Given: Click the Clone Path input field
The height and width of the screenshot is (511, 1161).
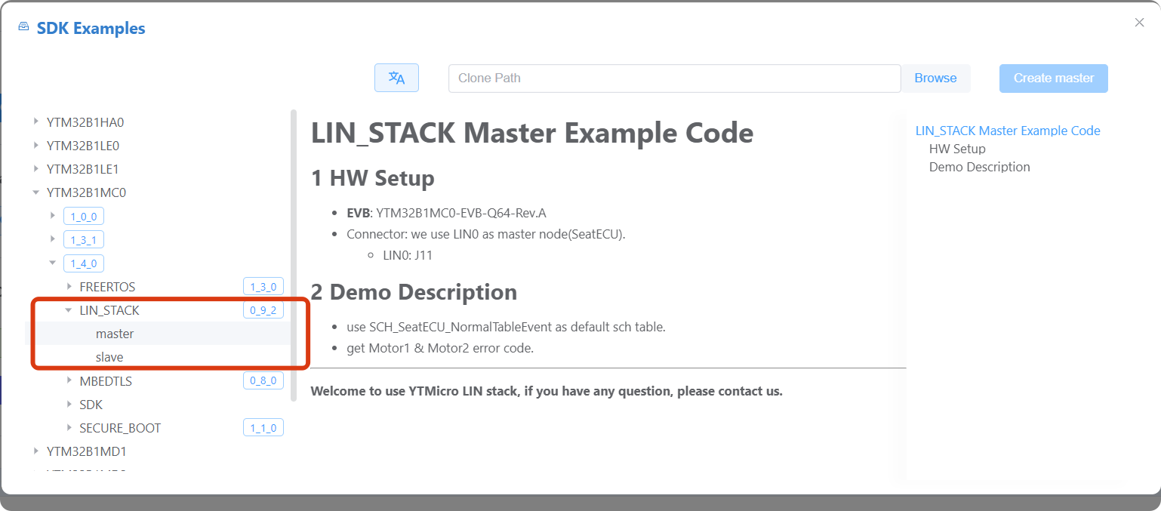Looking at the screenshot, I should 674,78.
